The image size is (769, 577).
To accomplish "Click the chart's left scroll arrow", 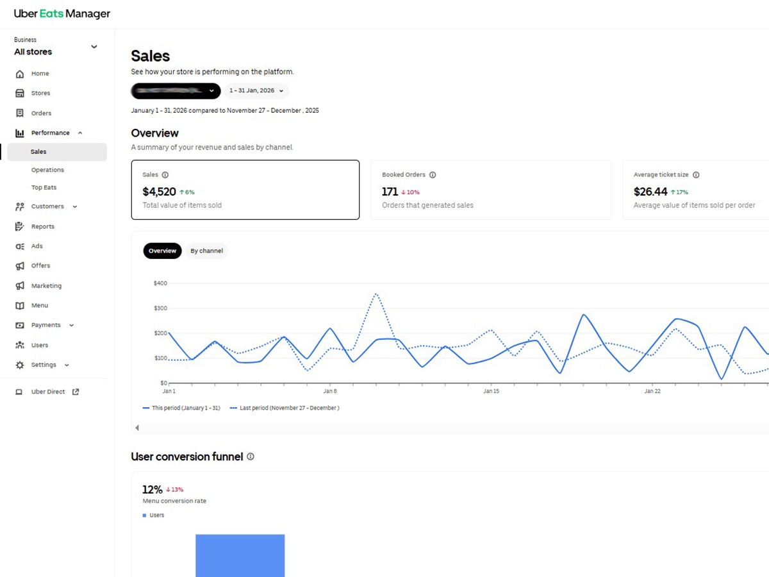I will tap(136, 428).
